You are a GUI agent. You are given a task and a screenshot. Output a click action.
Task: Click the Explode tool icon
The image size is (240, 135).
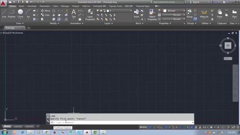(x=66, y=15)
